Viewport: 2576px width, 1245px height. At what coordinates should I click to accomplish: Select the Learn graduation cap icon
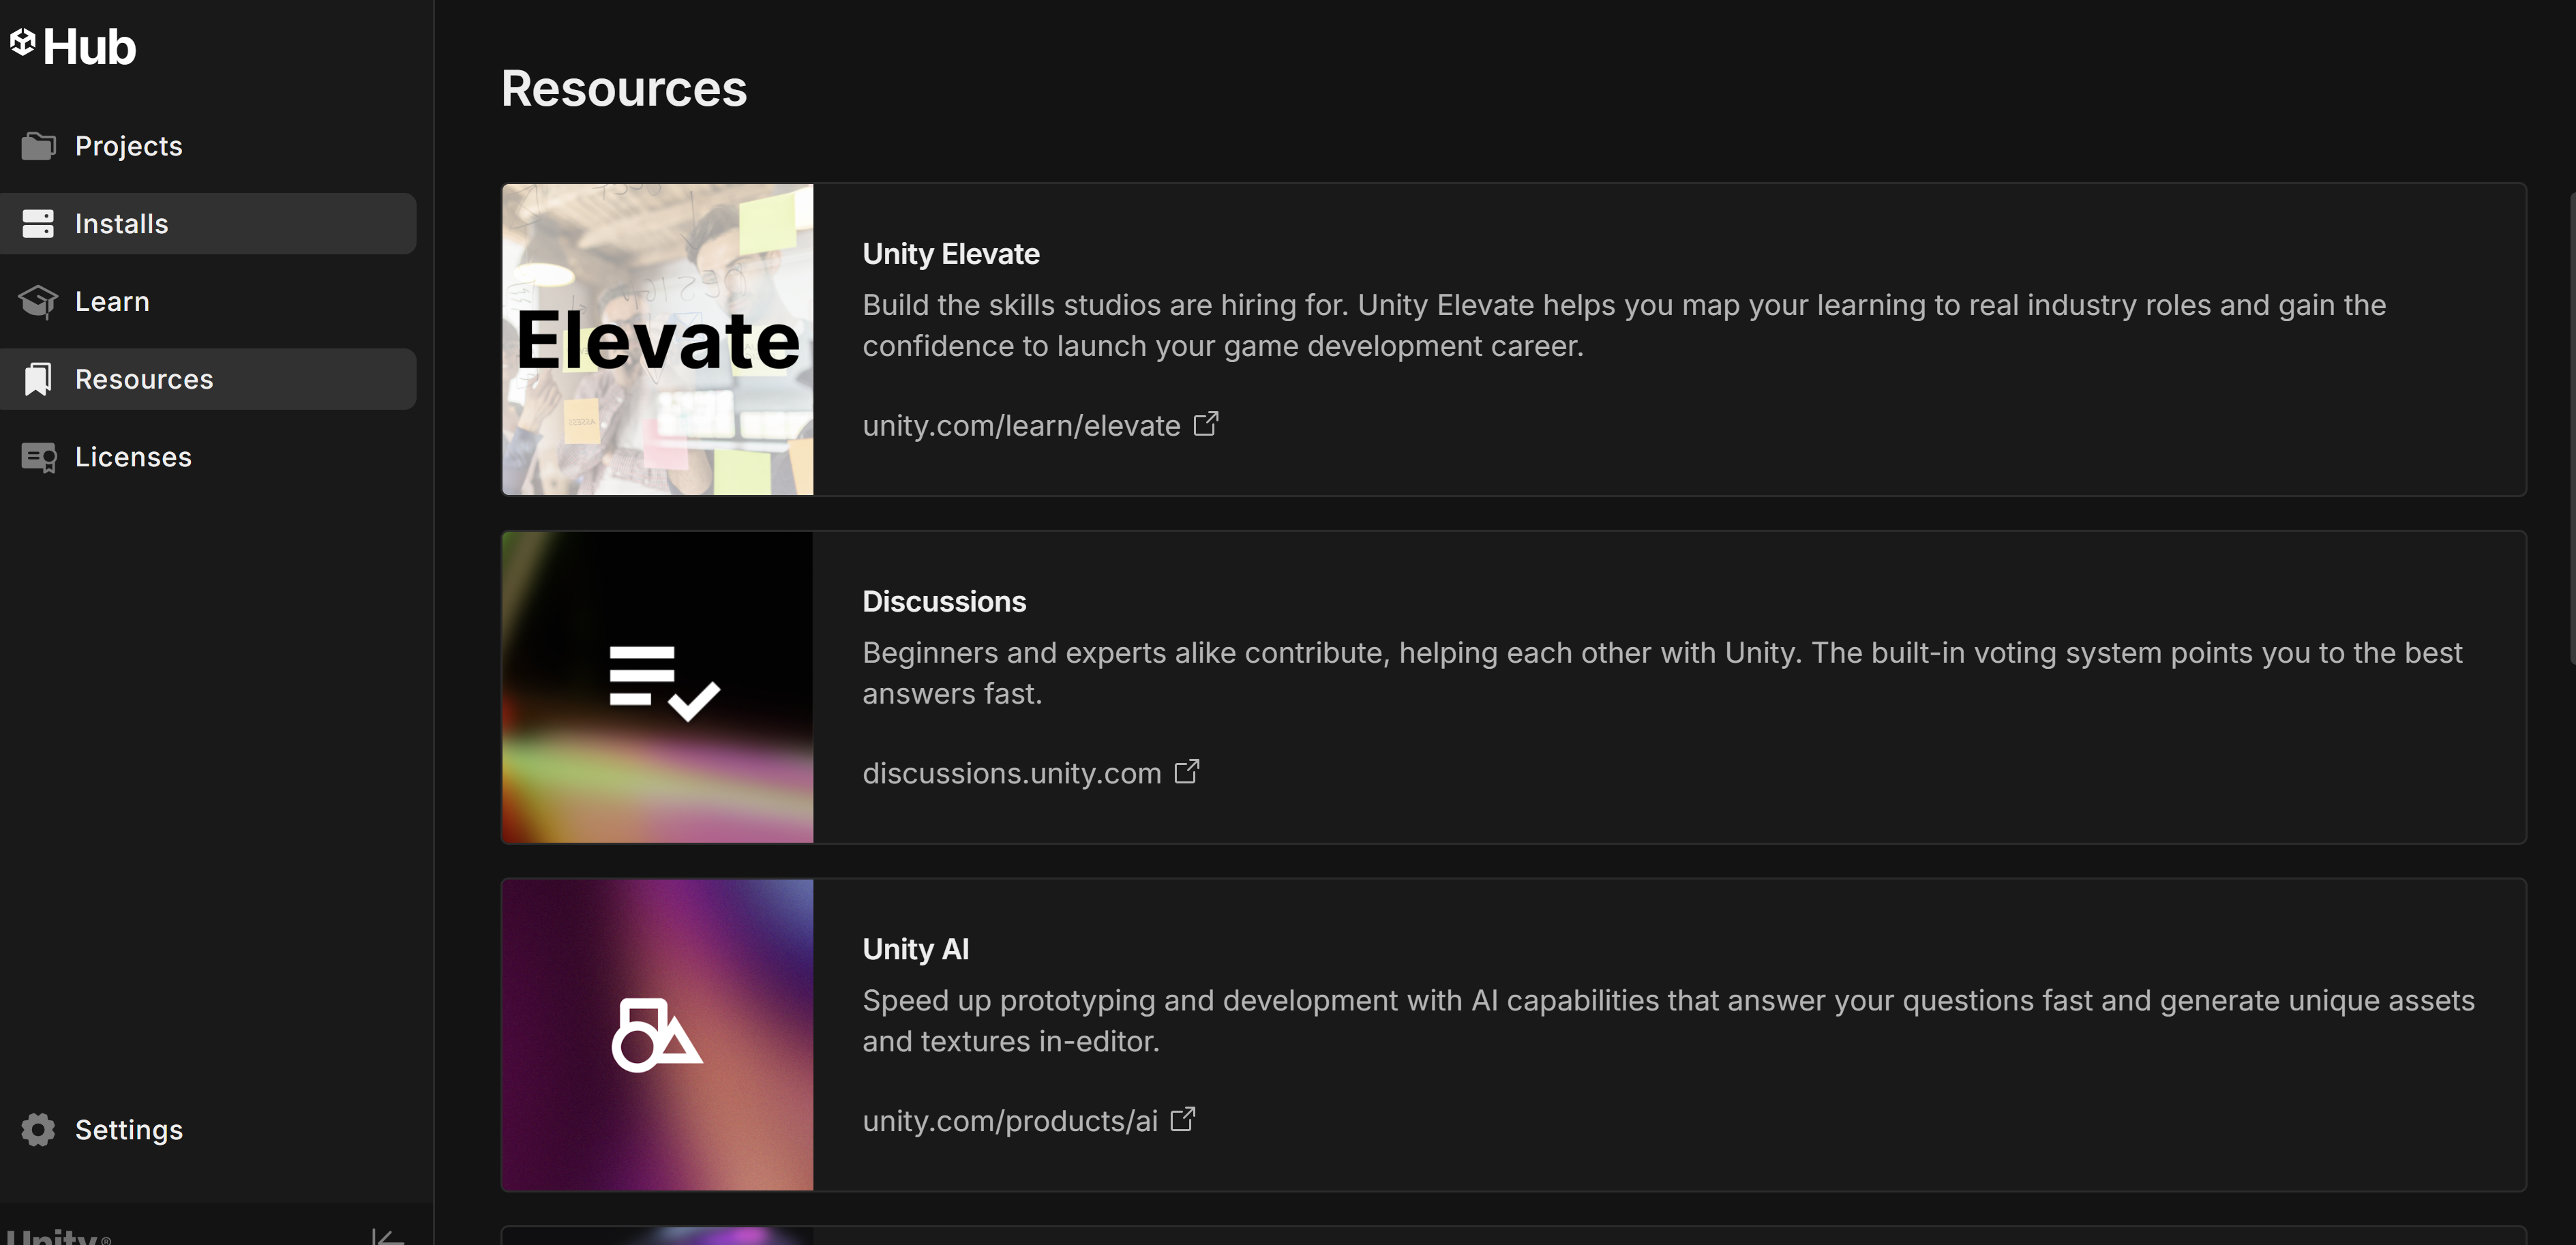click(38, 301)
